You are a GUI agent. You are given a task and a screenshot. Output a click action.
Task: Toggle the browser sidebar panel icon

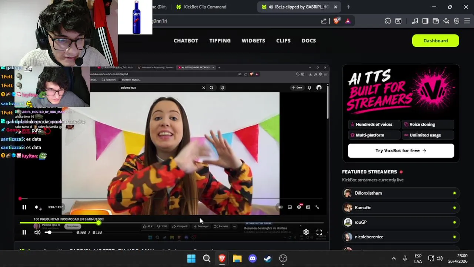coord(425,21)
